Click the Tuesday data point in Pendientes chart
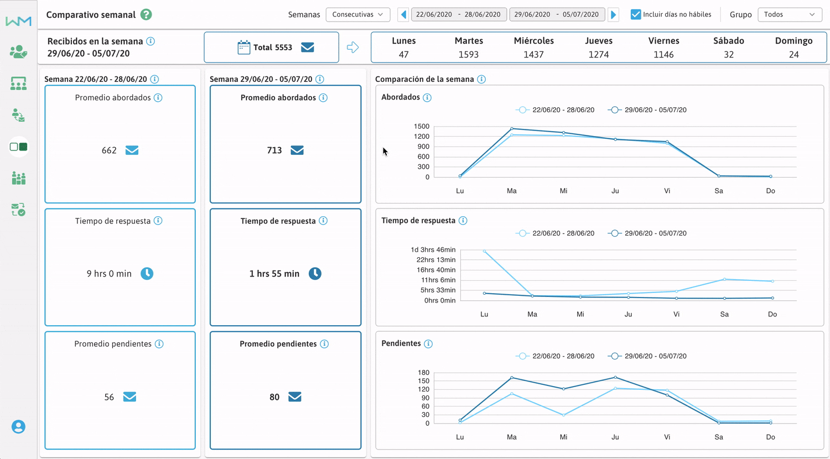Image resolution: width=830 pixels, height=459 pixels. click(512, 378)
